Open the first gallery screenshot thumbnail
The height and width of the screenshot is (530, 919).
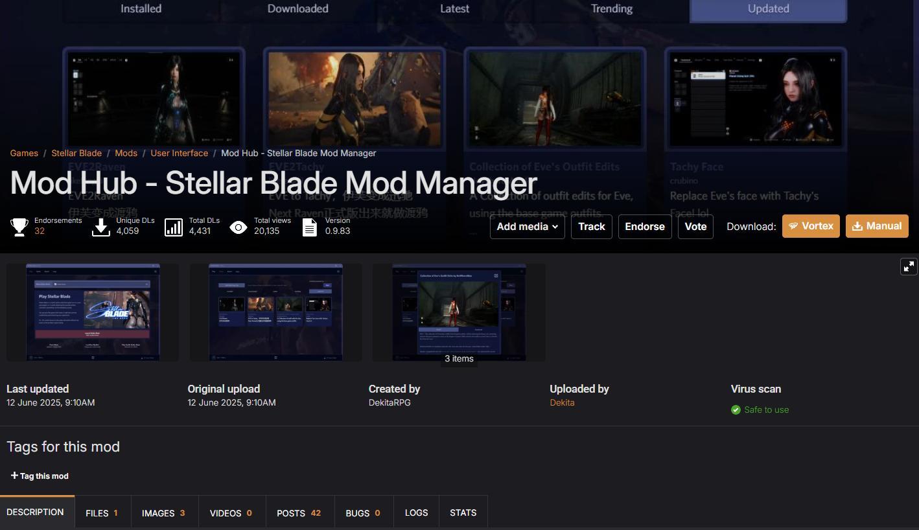[92, 312]
